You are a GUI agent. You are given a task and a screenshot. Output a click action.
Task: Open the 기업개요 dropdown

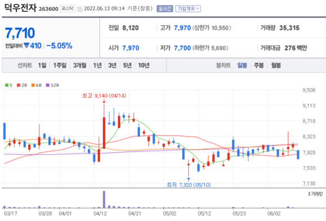point(188,8)
